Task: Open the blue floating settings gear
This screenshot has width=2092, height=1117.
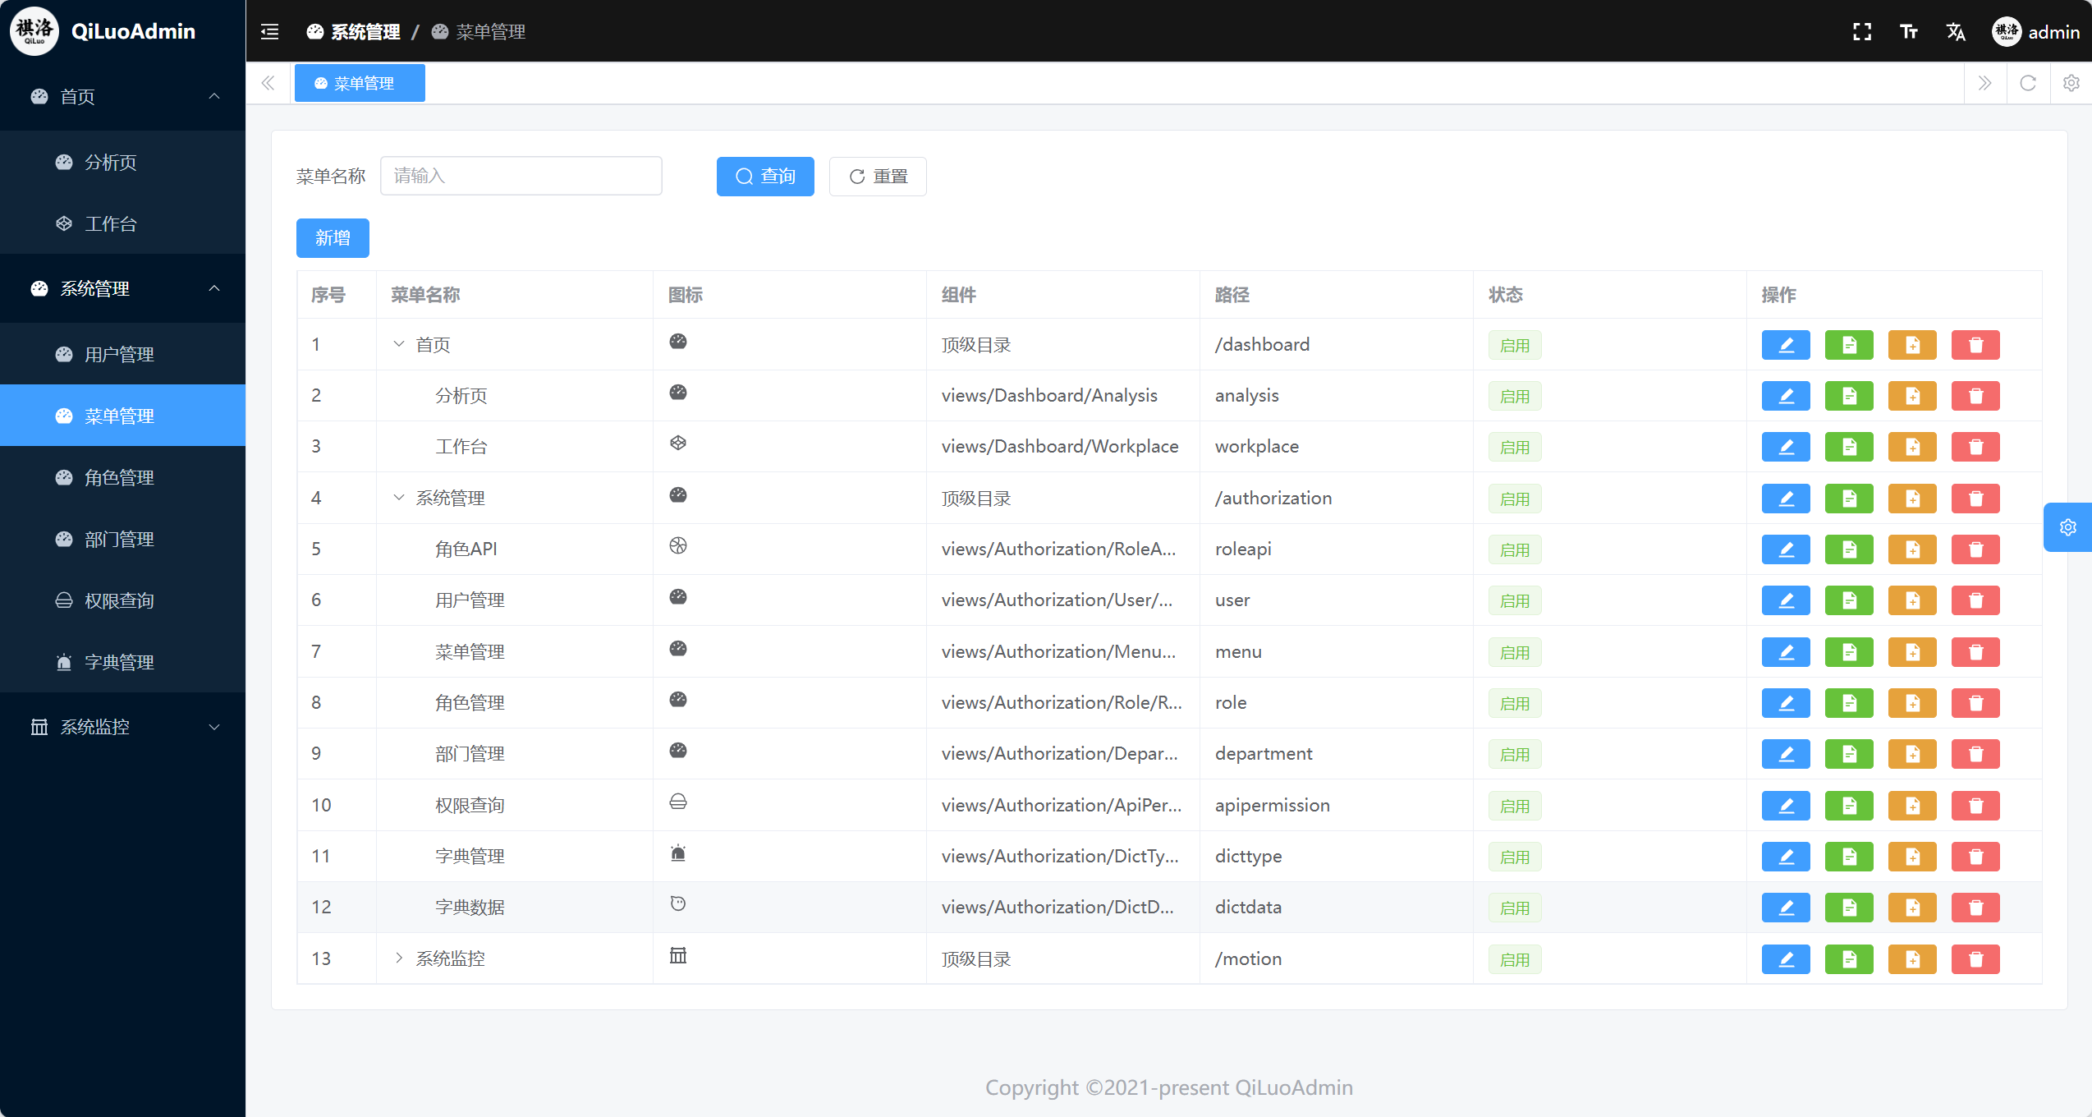Action: click(2067, 527)
